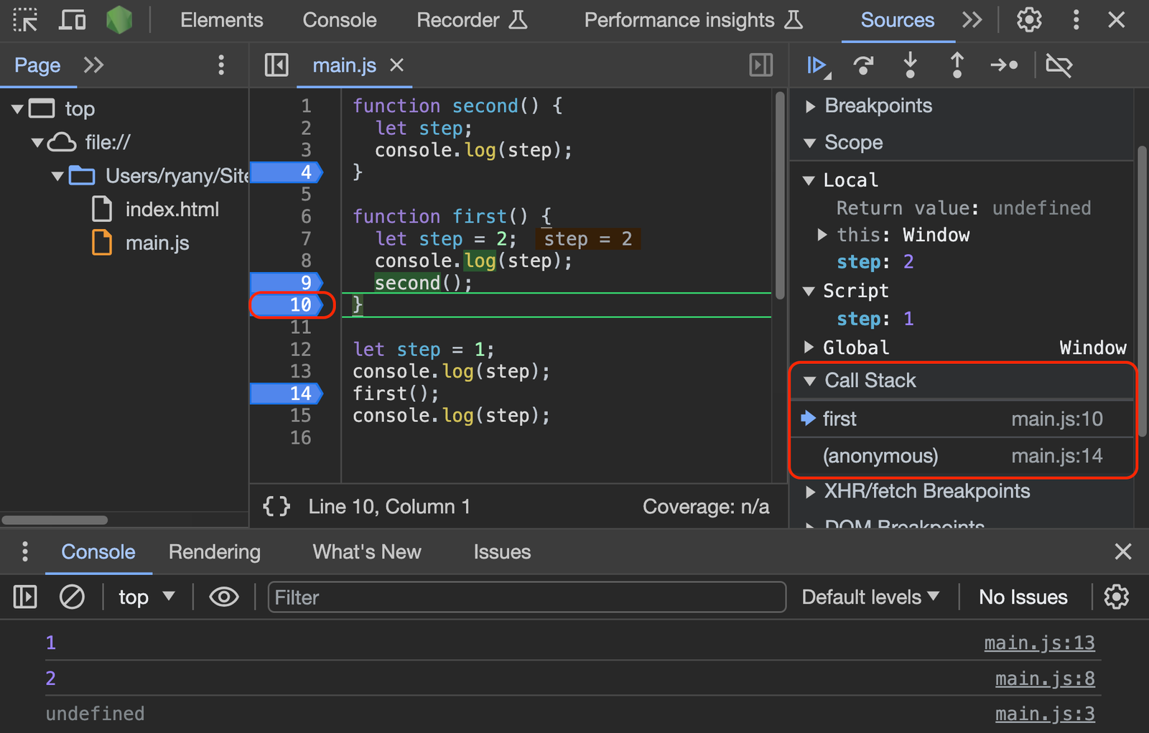This screenshot has width=1149, height=733.
Task: Click the Clear console icon
Action: click(x=72, y=597)
